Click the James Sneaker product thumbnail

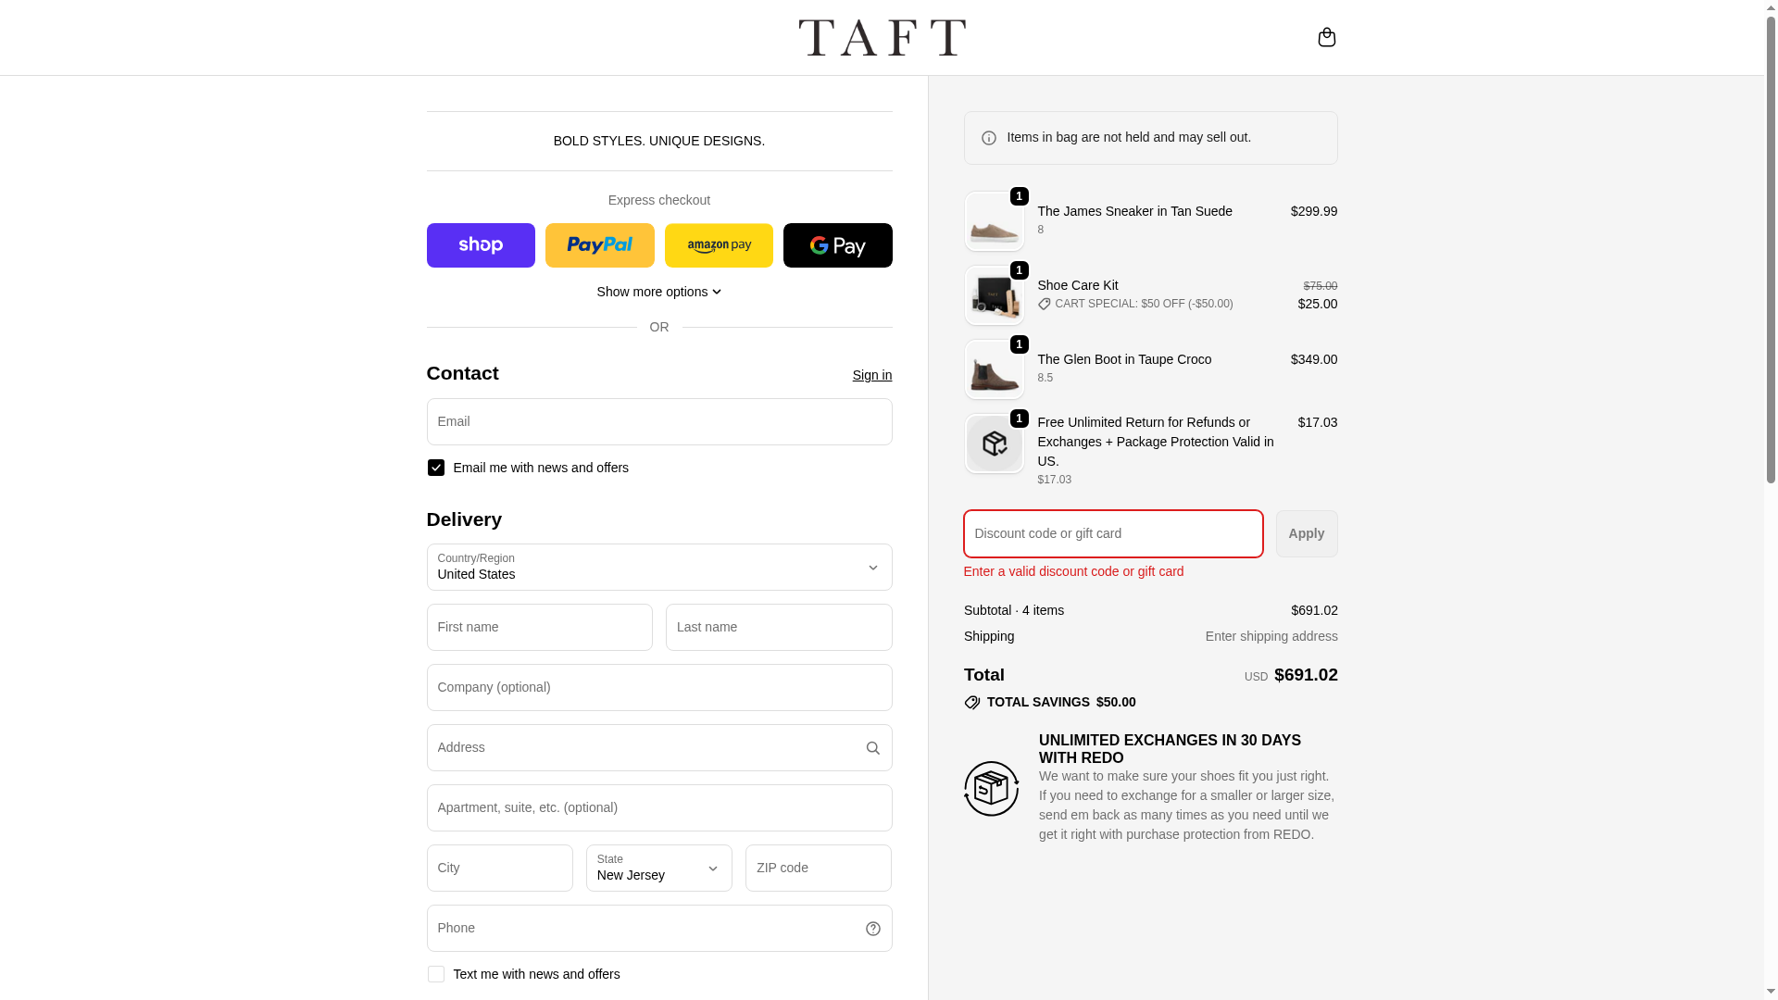click(994, 221)
